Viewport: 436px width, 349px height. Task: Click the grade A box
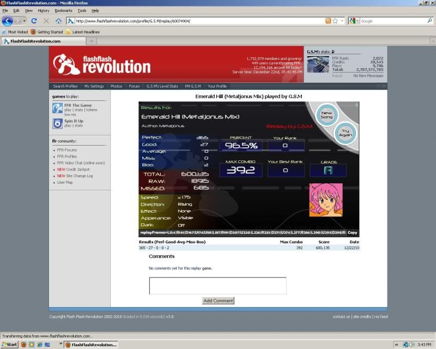(328, 170)
